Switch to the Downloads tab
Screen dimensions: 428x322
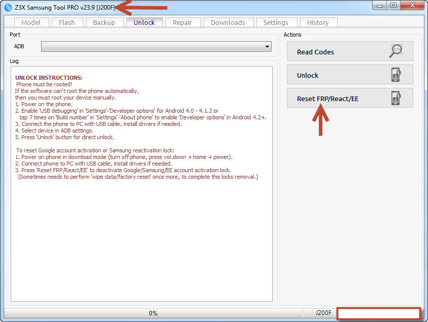pyautogui.click(x=228, y=22)
